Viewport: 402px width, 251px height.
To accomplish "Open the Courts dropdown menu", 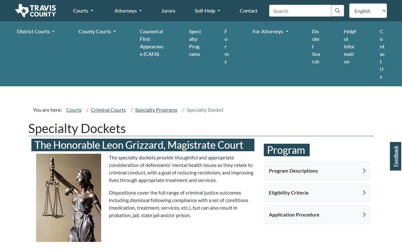I will coord(83,11).
